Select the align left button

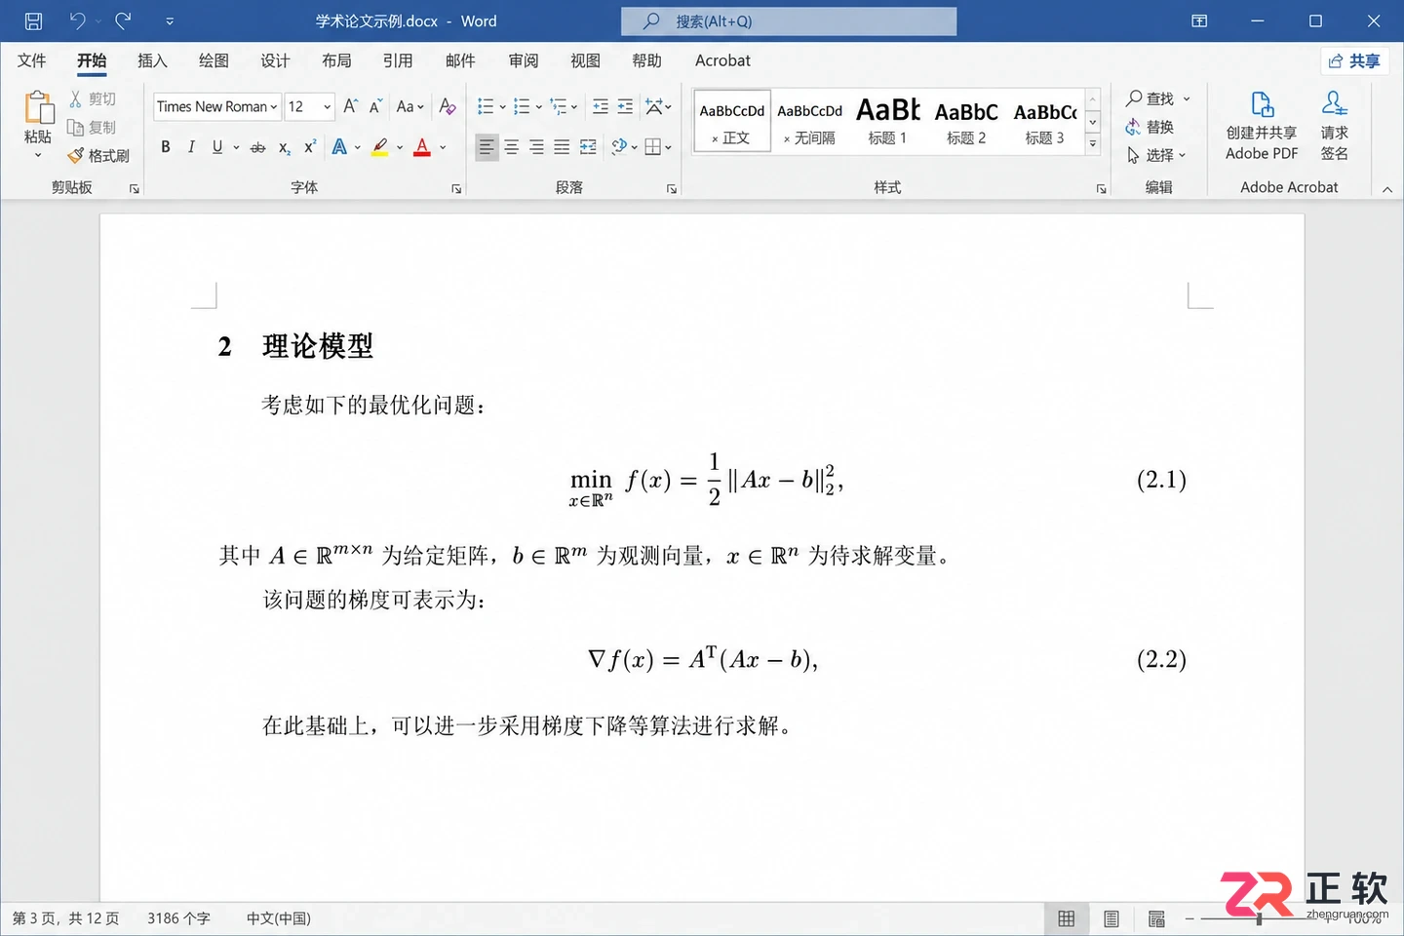(x=486, y=147)
